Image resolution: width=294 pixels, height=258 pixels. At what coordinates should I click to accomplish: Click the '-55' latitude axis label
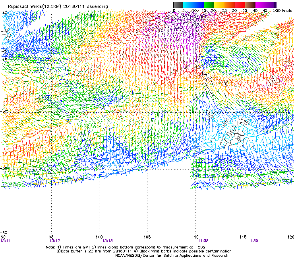pos(4,168)
